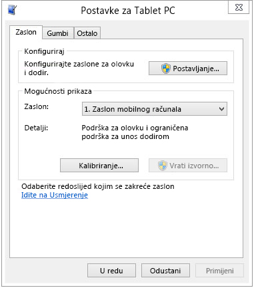Click the 'Odaberite redoslijed kojim se zakreće zaslon' text
The width and height of the screenshot is (254, 288).
click(x=98, y=186)
